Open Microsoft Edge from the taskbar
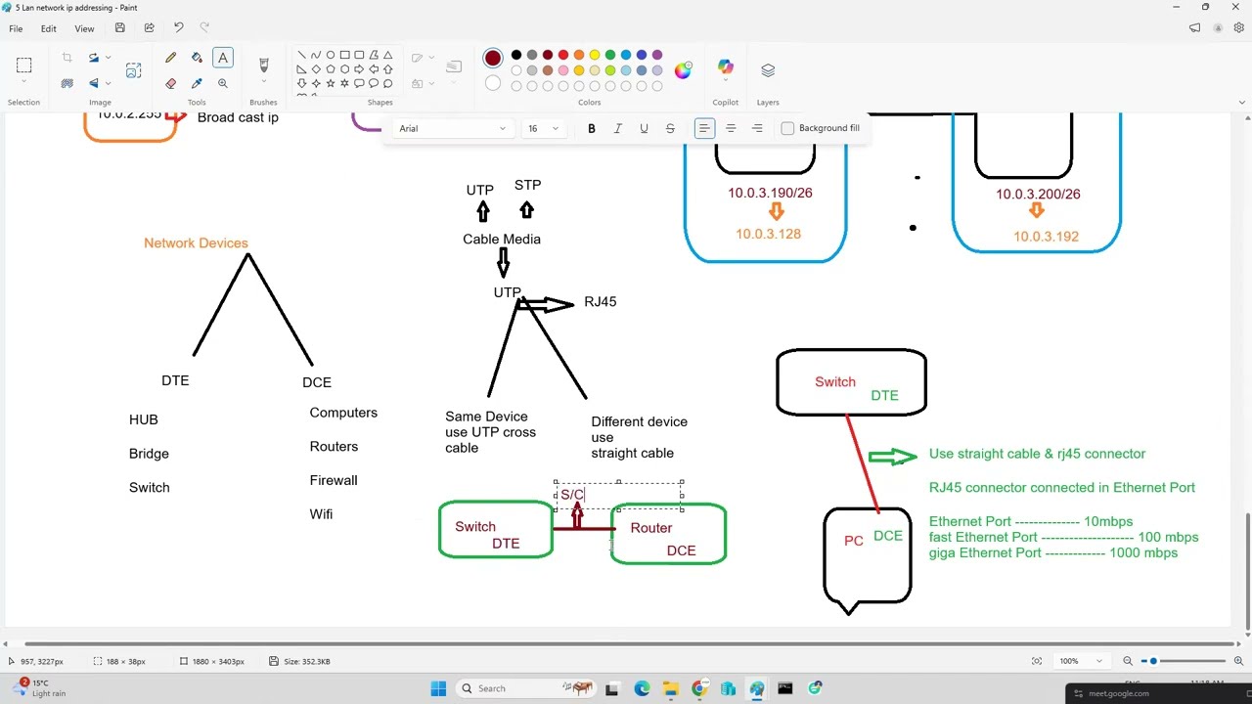 [x=642, y=688]
